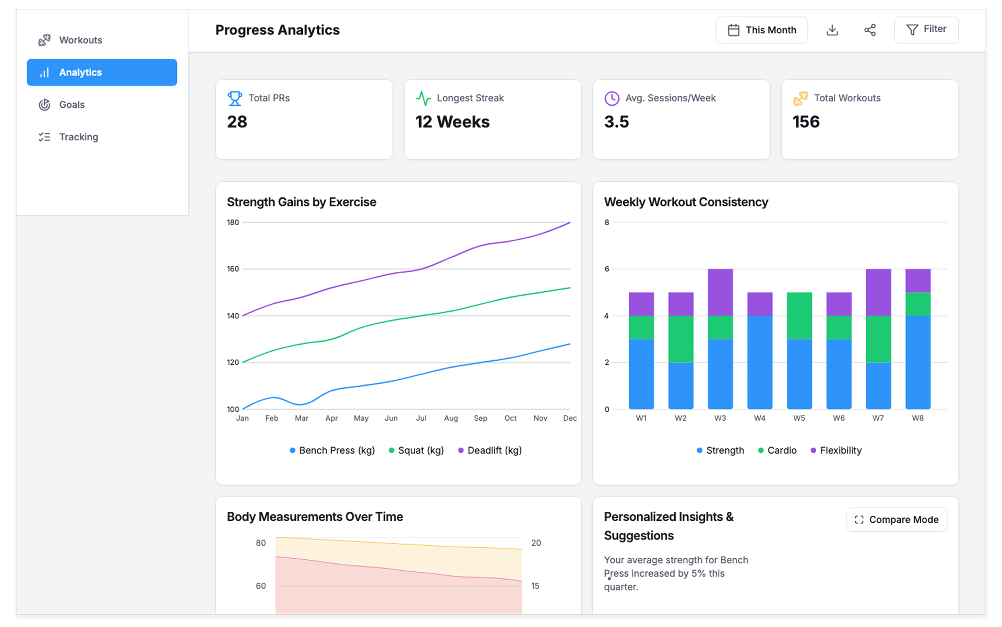Click the dumbbell icon next to Workouts

click(44, 40)
